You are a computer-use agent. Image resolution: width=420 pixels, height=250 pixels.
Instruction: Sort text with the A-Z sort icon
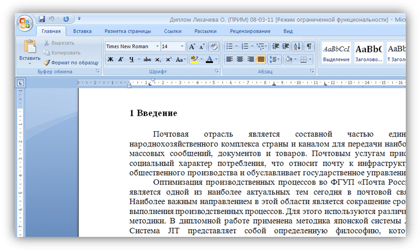point(297,46)
